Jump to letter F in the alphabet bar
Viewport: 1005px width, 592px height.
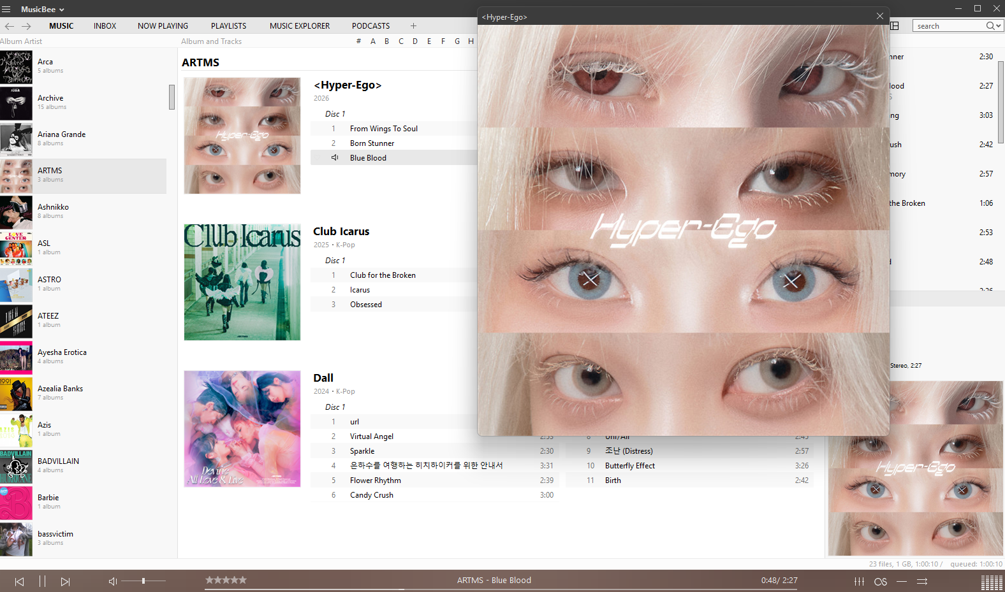click(x=443, y=41)
